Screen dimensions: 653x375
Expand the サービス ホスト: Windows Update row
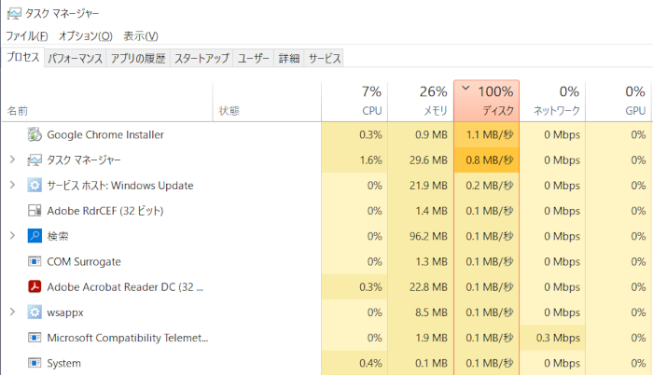coord(12,185)
